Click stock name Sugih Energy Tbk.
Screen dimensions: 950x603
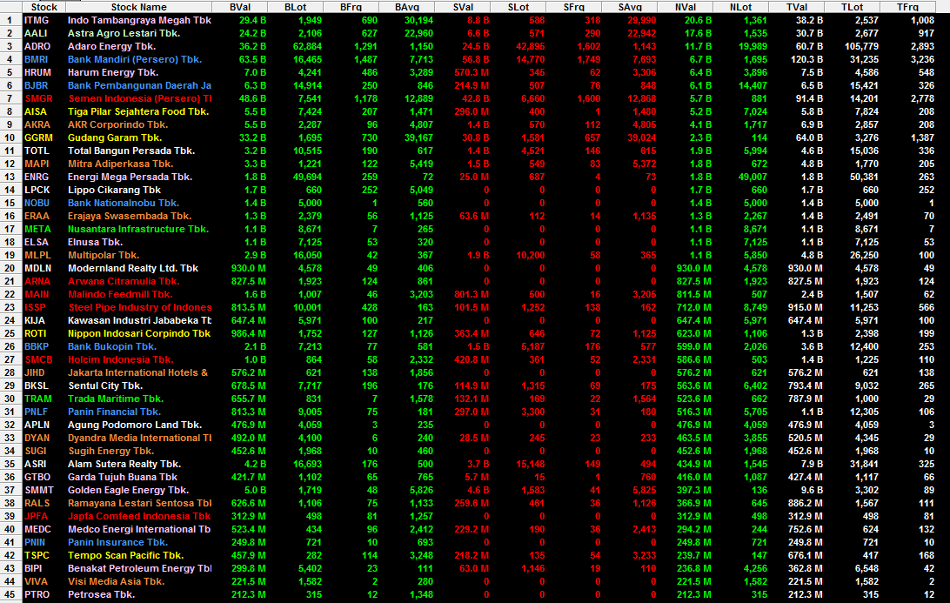[x=110, y=451]
